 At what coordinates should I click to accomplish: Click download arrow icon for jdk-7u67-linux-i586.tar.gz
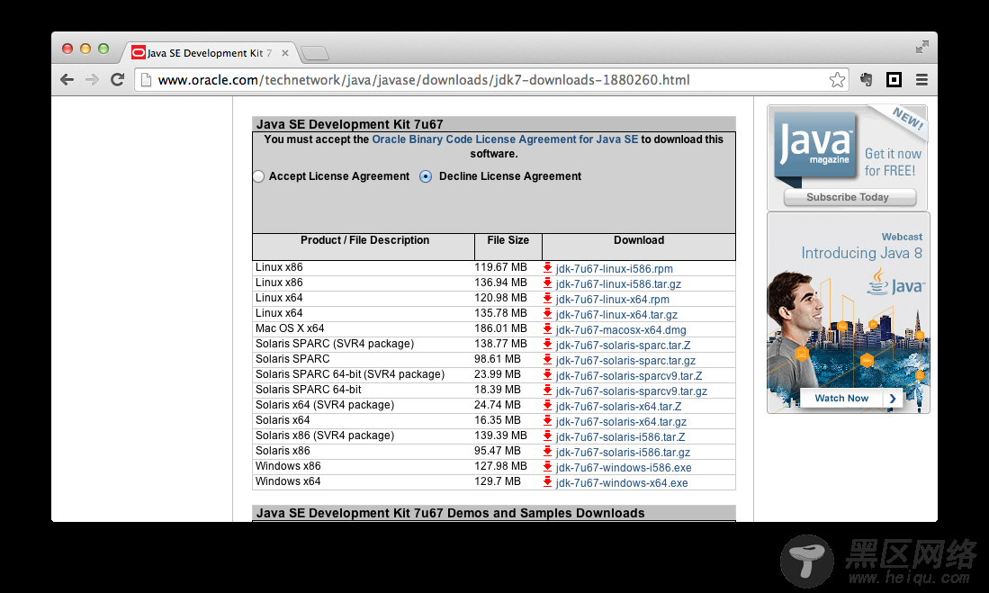[x=547, y=283]
